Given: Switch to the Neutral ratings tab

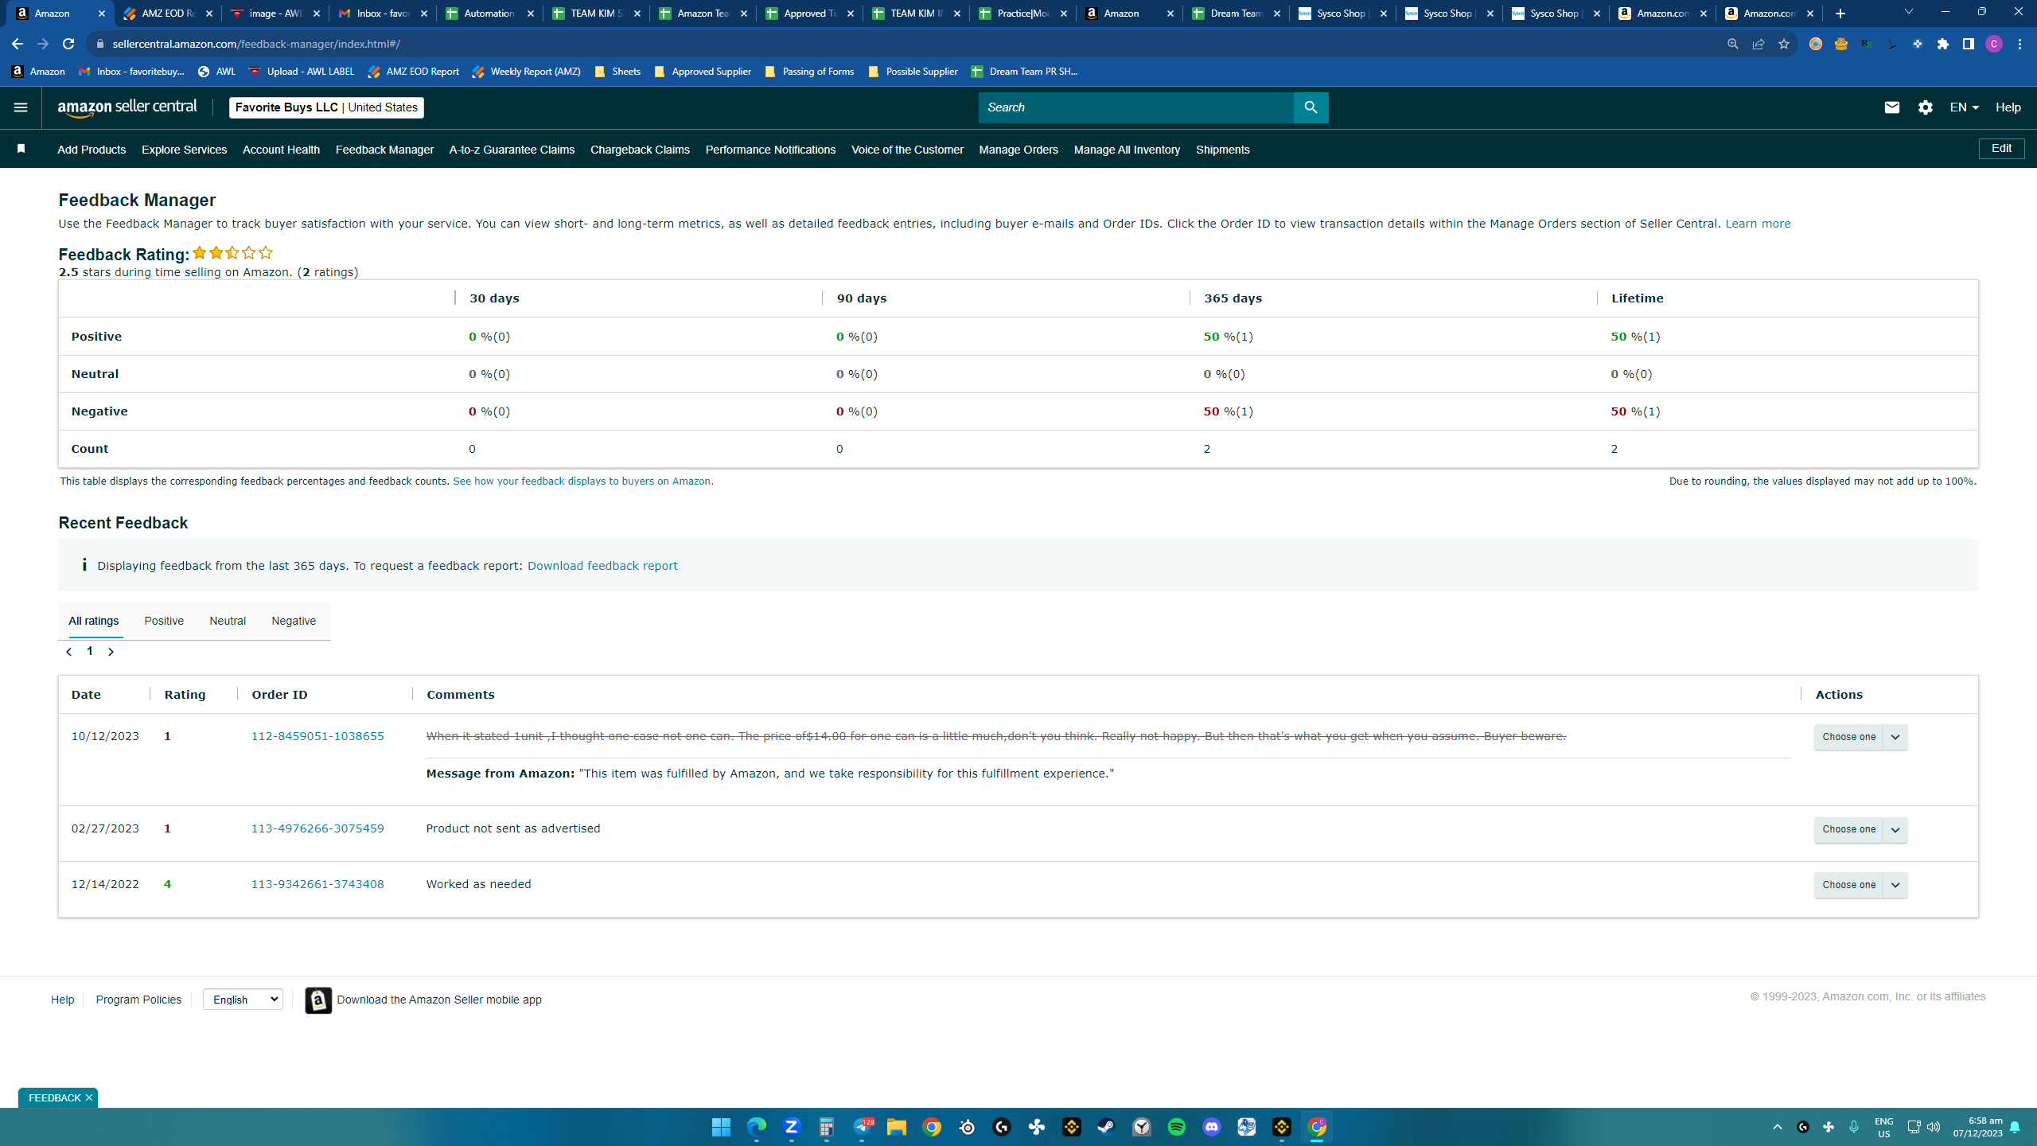Looking at the screenshot, I should coord(228,621).
